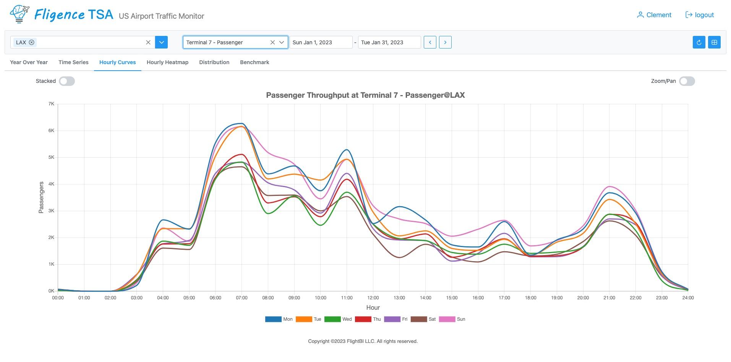The height and width of the screenshot is (362, 731).
Task: Open the Year Over Year view
Action: tap(29, 62)
